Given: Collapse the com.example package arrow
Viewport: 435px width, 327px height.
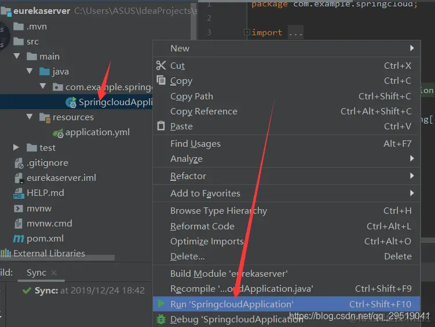Looking at the screenshot, I should (43, 86).
